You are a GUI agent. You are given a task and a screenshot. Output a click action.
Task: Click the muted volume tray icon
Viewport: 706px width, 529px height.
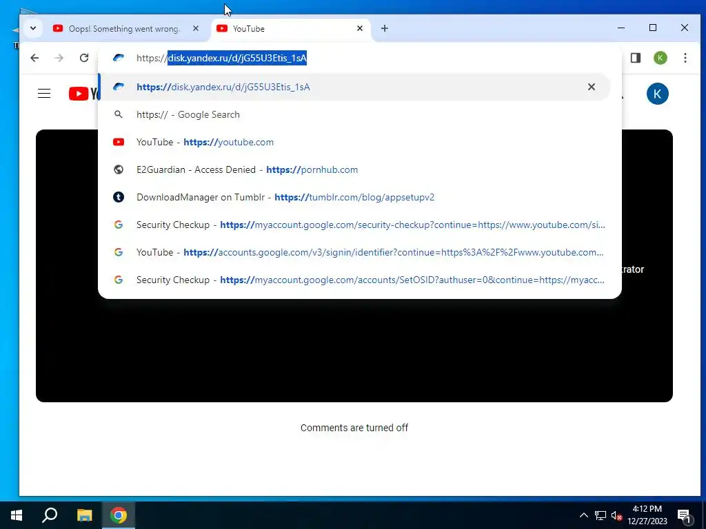(616, 515)
